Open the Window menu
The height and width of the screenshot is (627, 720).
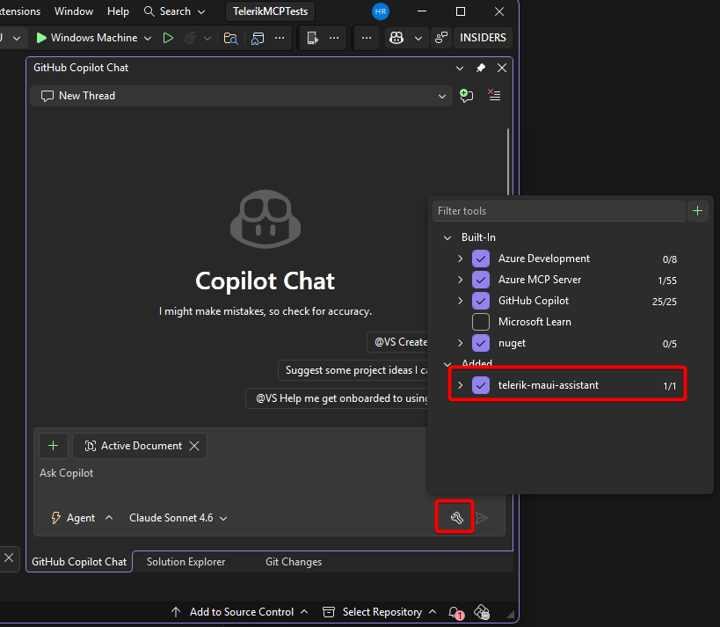pos(74,11)
